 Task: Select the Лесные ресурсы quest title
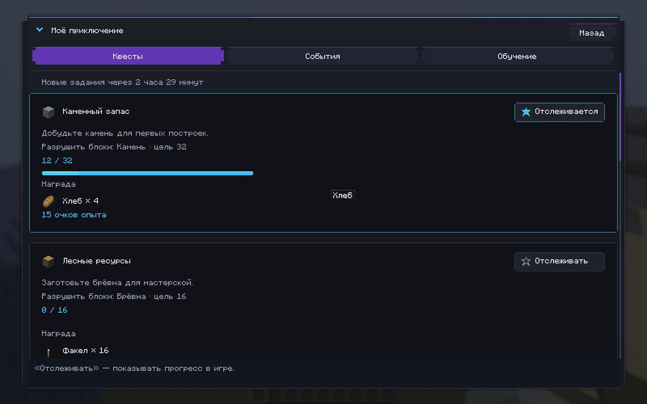pyautogui.click(x=97, y=261)
